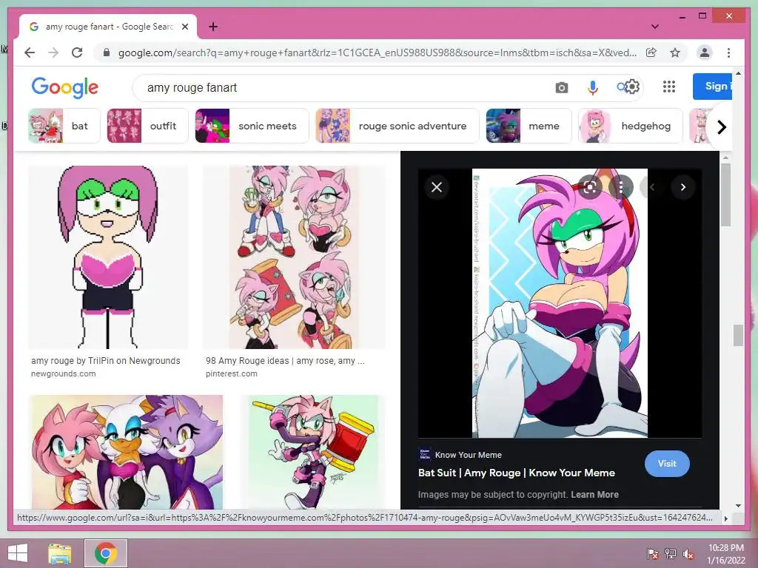Reload the page with the refresh icon

pyautogui.click(x=77, y=53)
